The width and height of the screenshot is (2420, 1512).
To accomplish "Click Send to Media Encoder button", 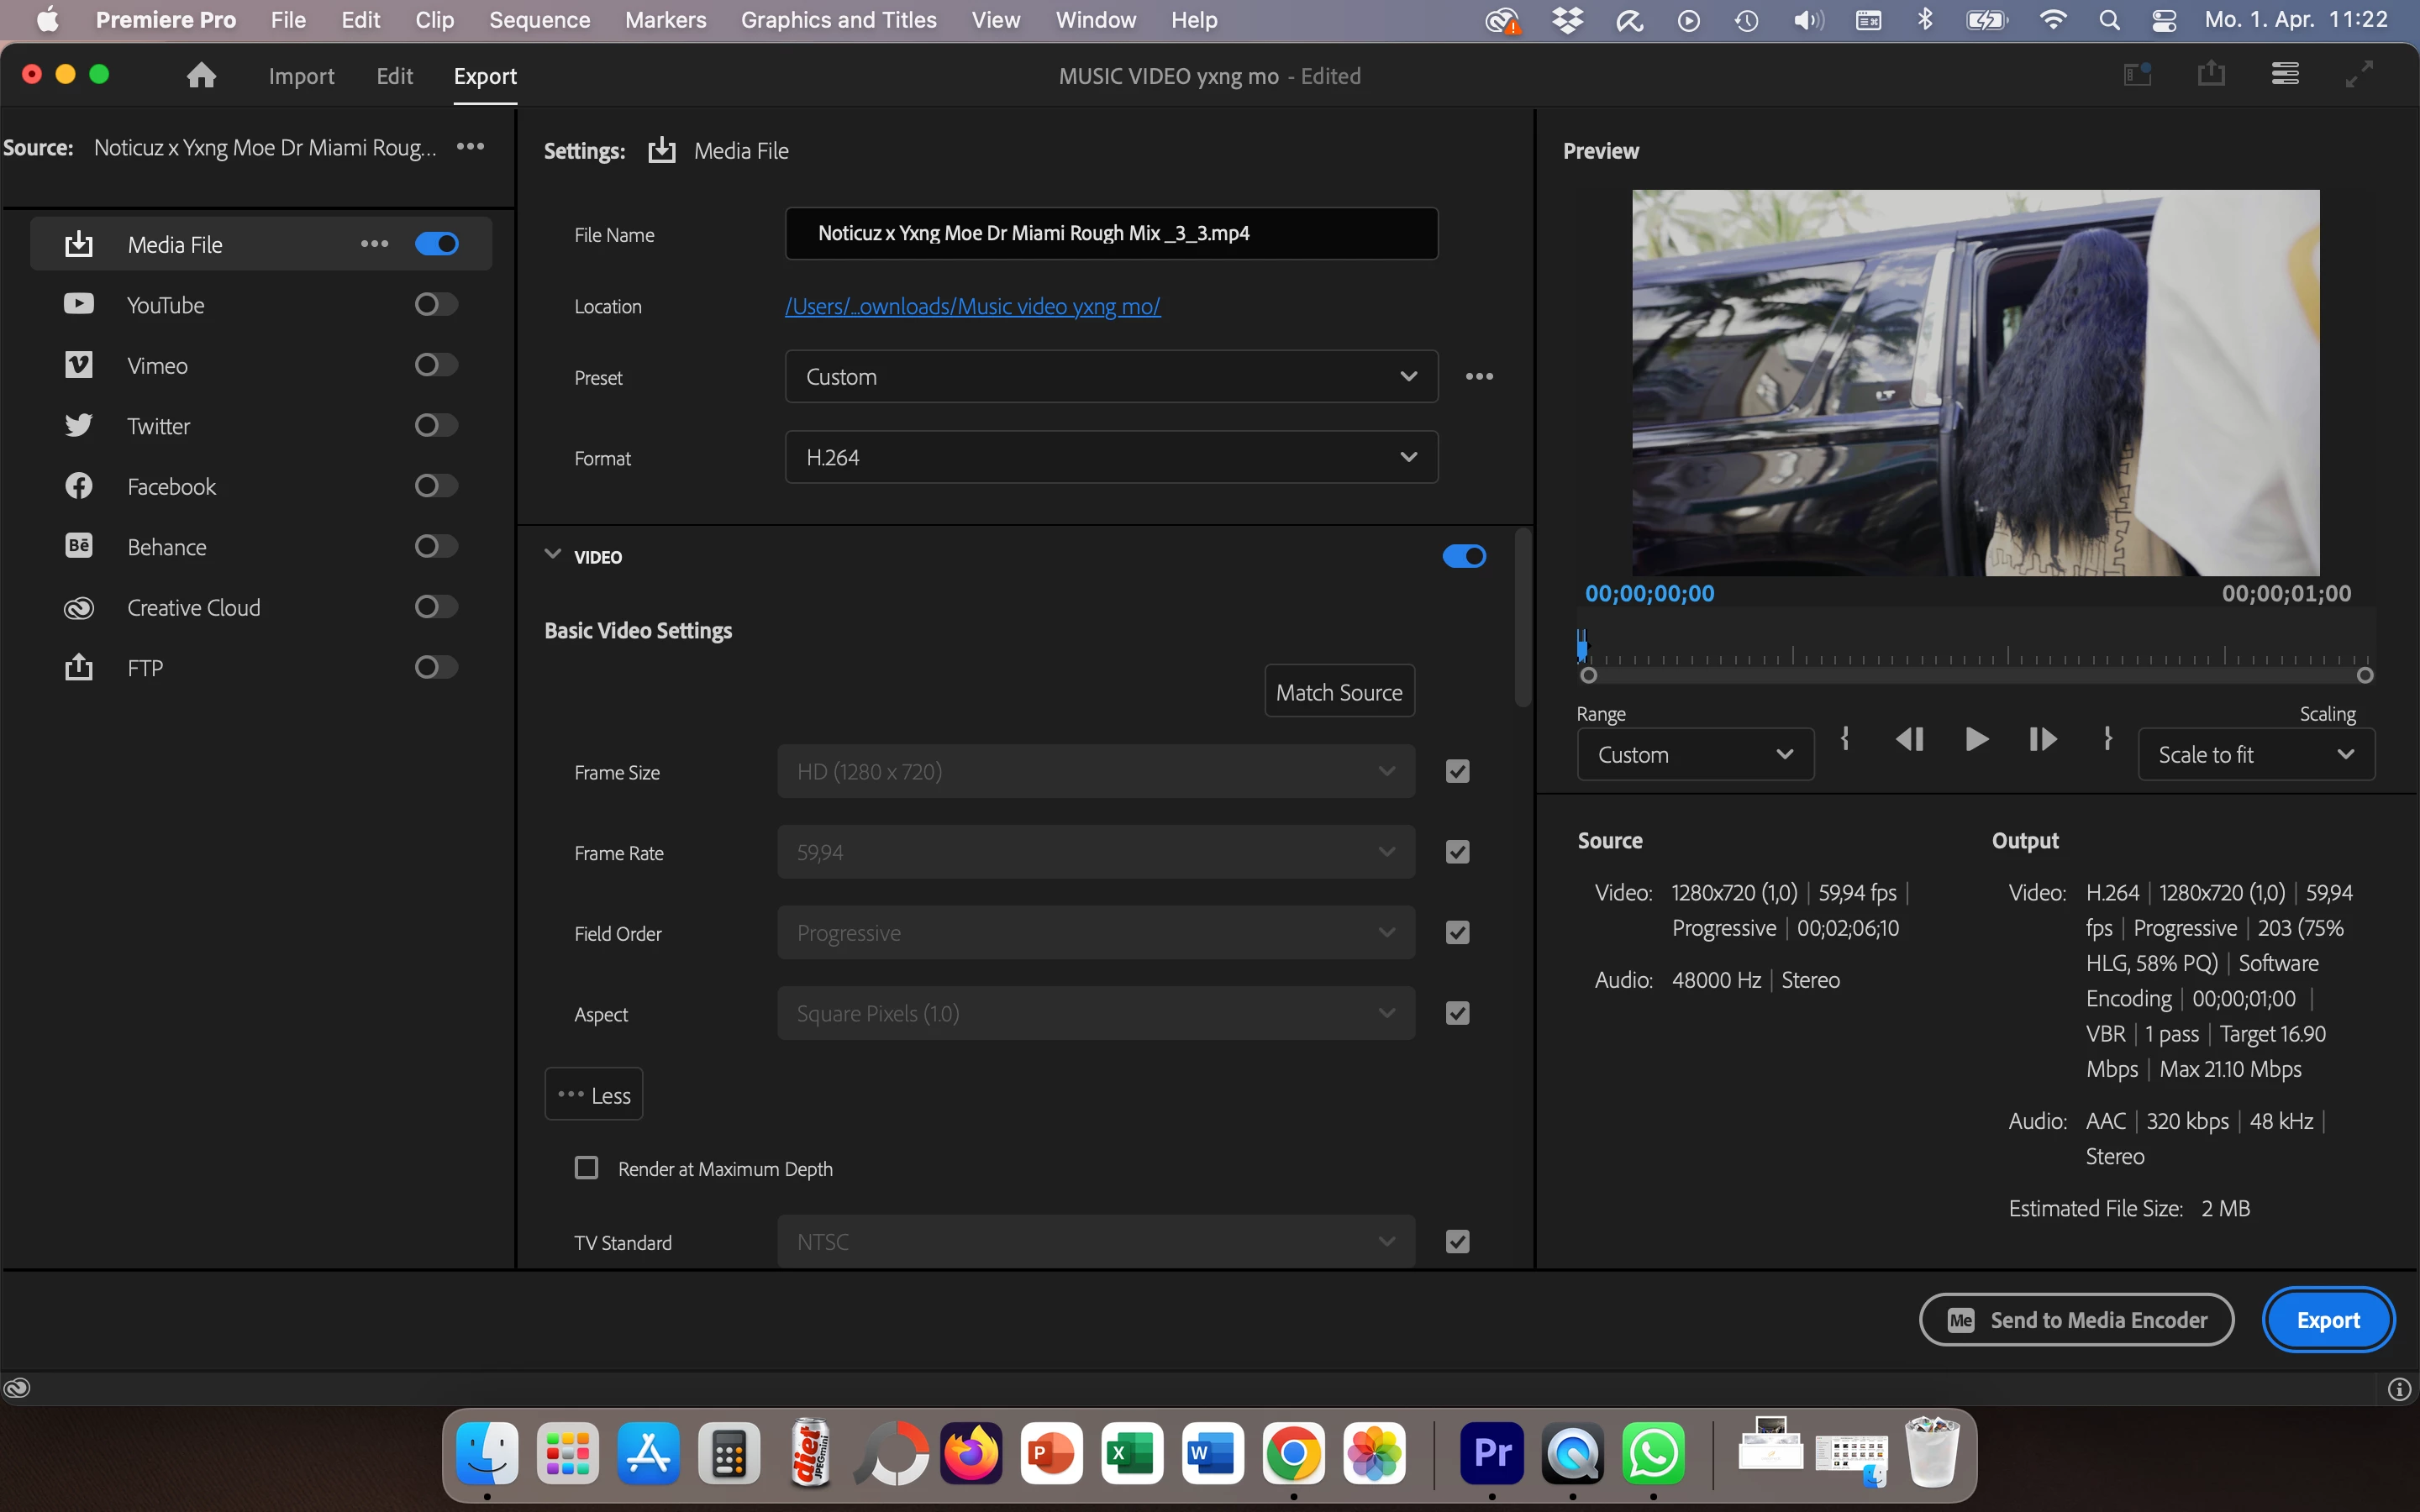I will [2076, 1320].
